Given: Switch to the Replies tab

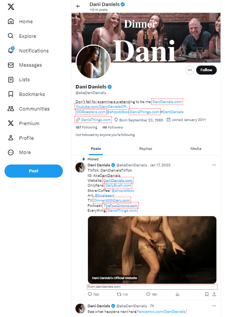Looking at the screenshot, I should pyautogui.click(x=146, y=149).
